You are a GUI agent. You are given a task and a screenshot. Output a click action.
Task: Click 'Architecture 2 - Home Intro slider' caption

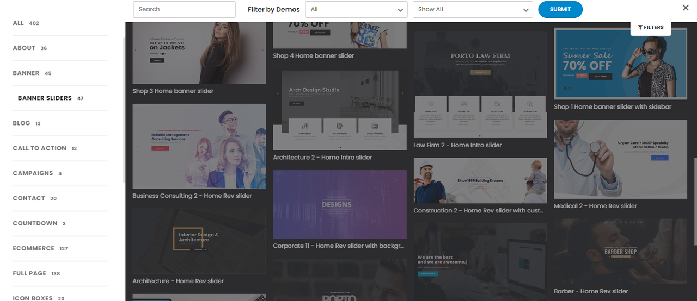(x=322, y=157)
